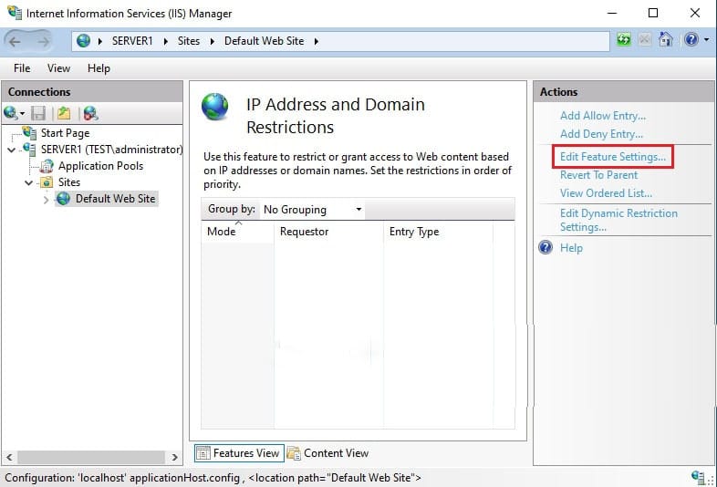Click the Content View tab icon

[x=294, y=453]
